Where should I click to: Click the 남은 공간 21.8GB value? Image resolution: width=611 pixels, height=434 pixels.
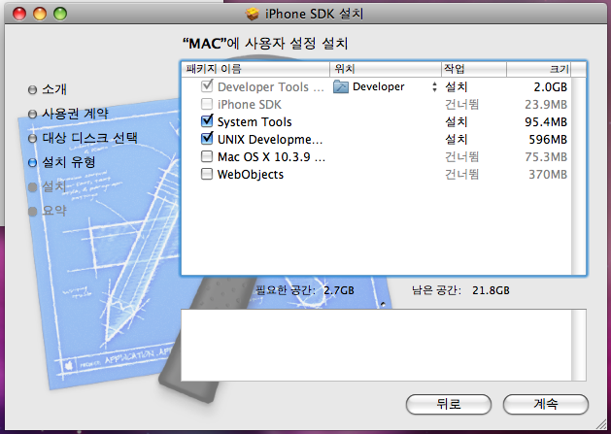click(x=491, y=290)
